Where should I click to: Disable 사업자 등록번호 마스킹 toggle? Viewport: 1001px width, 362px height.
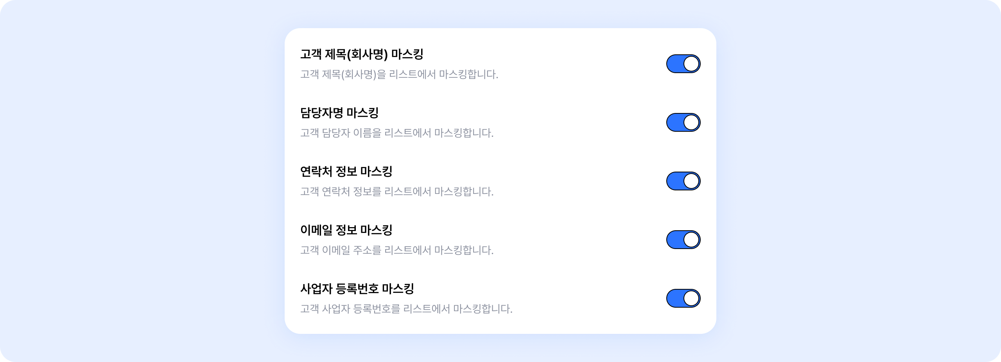pos(683,298)
